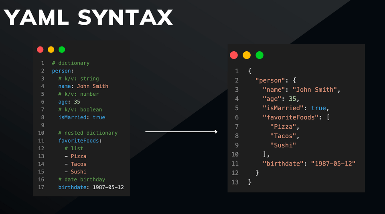Click 'birthdate: 1987-05-12' line in YAML

91,187
